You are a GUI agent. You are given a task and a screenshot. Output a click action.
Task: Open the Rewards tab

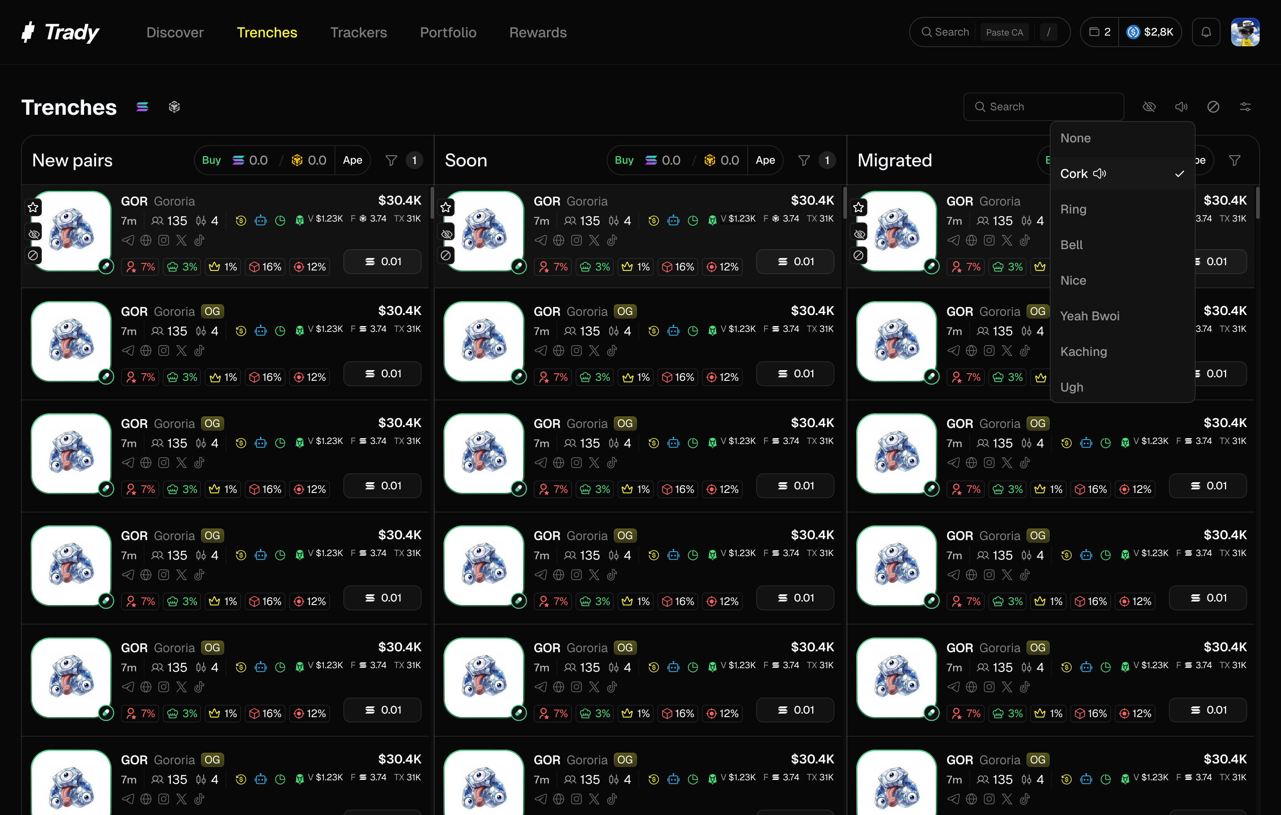[x=538, y=32]
